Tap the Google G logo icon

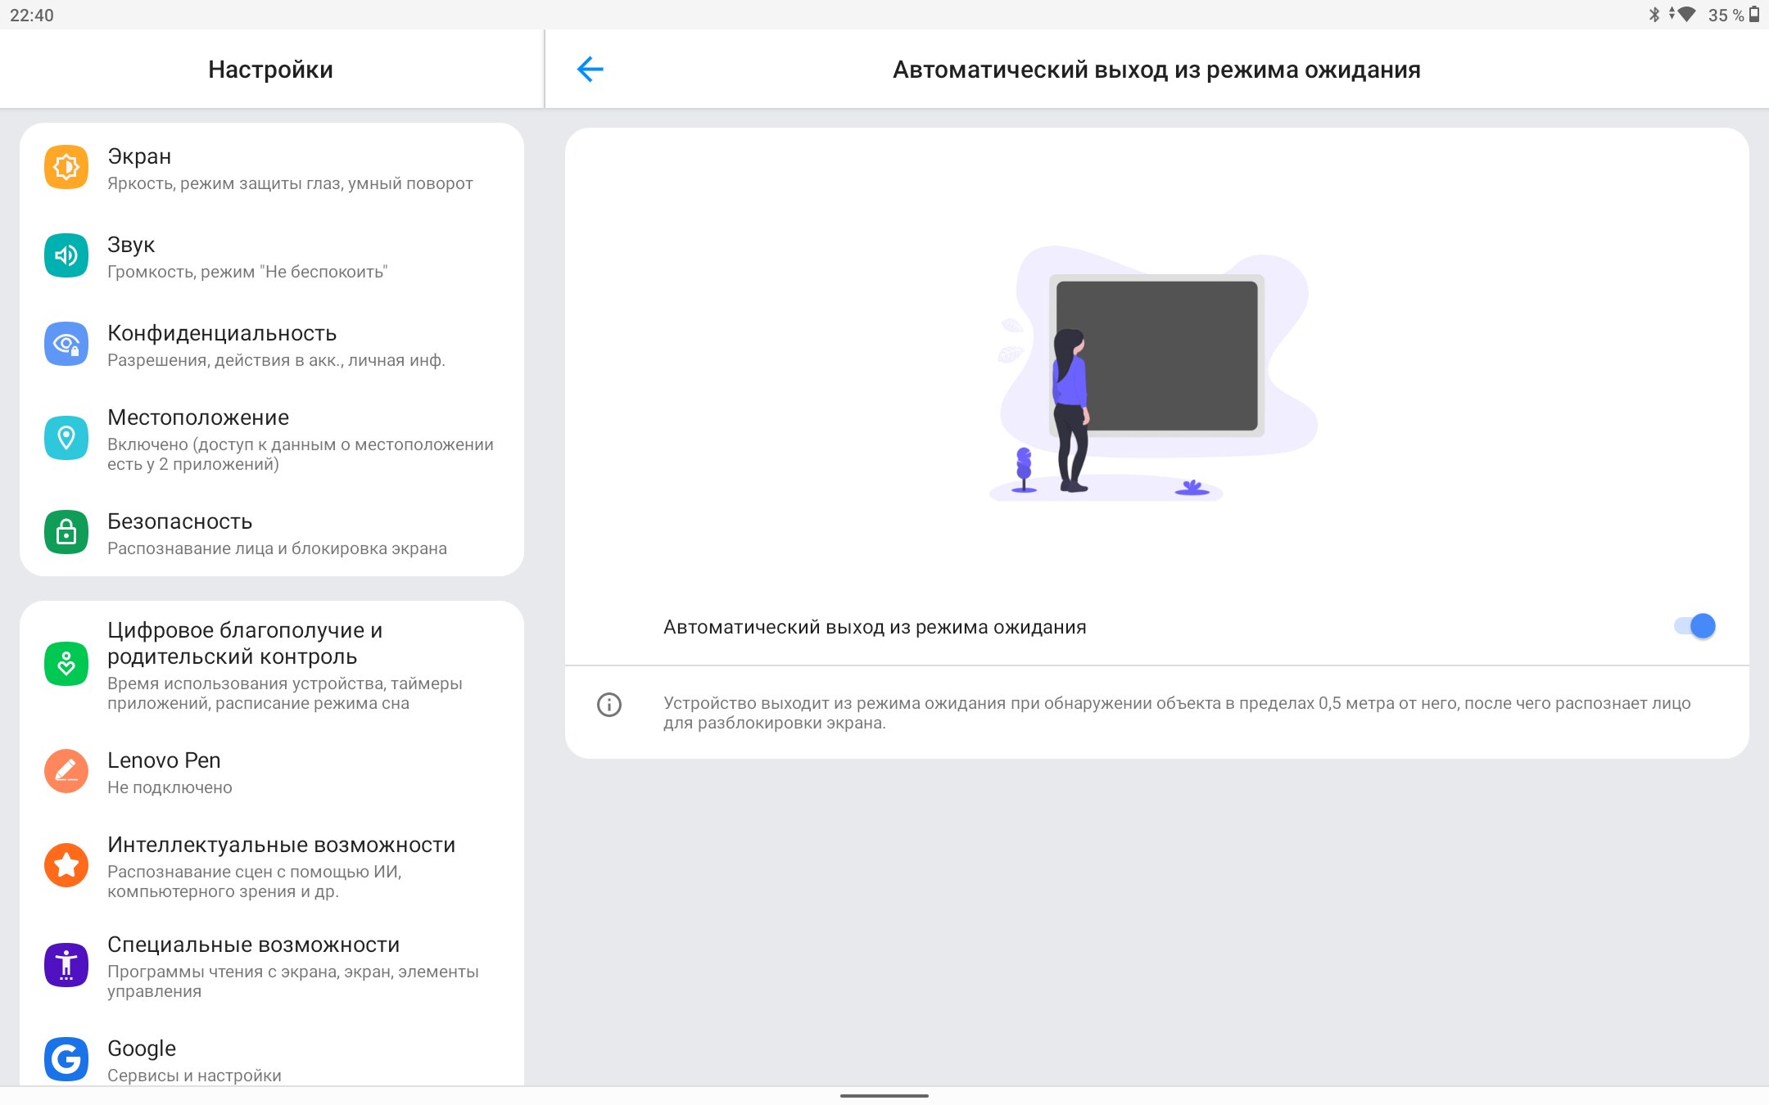[x=66, y=1060]
